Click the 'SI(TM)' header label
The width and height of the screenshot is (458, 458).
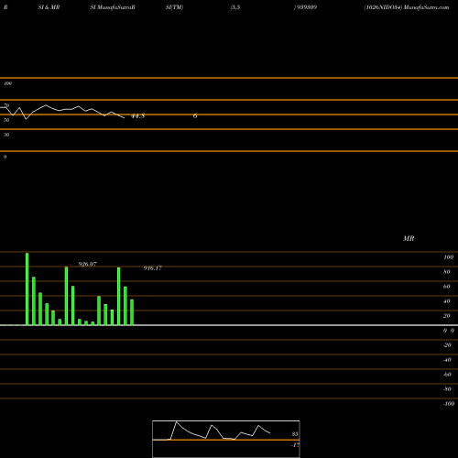pyautogui.click(x=174, y=7)
